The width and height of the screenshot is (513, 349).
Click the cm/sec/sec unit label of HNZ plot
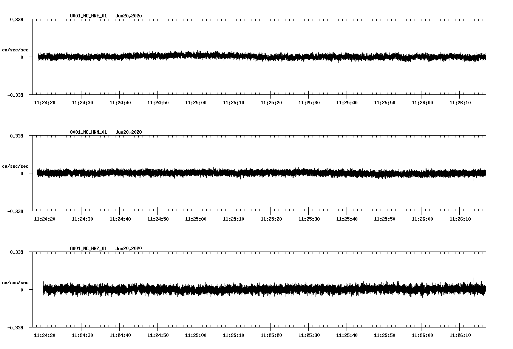click(15, 283)
